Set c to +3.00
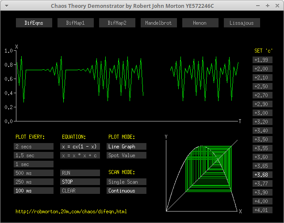 pos(262,113)
